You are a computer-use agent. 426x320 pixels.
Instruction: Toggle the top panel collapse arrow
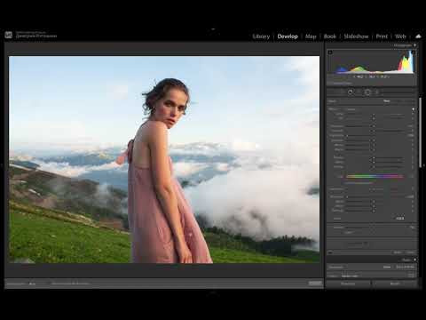(213, 29)
